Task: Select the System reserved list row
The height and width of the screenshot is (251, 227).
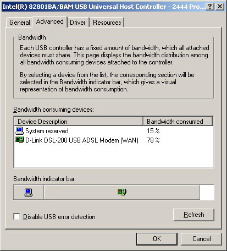Action: [x=114, y=131]
